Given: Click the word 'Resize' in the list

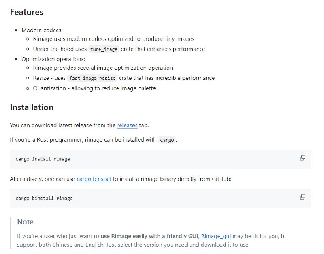Looking at the screenshot, I should pyautogui.click(x=42, y=78).
